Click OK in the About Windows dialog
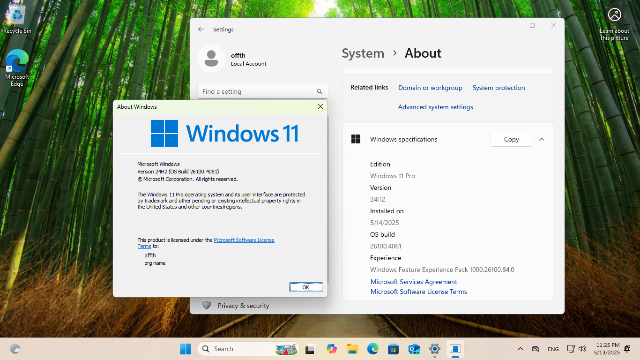 coord(306,287)
